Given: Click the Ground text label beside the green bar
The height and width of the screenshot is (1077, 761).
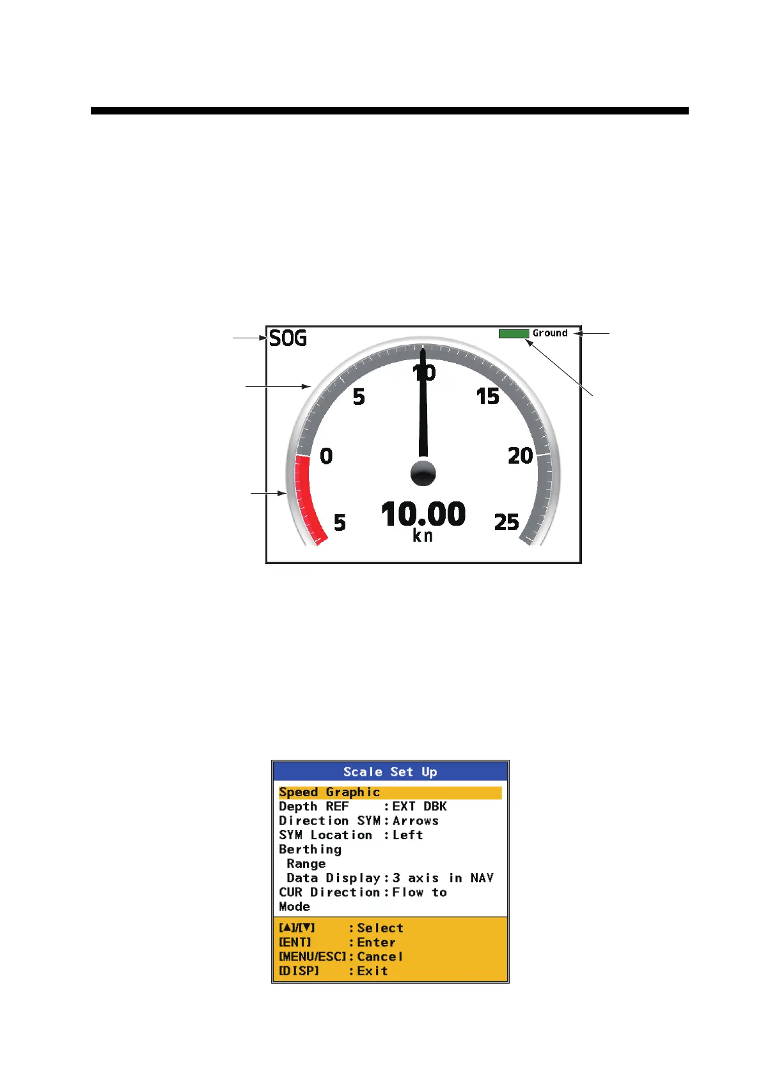Looking at the screenshot, I should tap(550, 333).
